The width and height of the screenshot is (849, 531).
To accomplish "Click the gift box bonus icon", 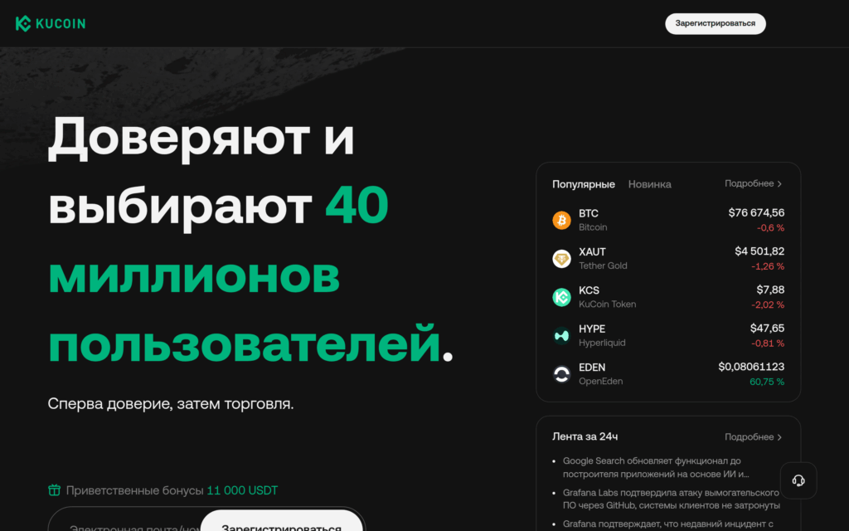I will coord(54,490).
